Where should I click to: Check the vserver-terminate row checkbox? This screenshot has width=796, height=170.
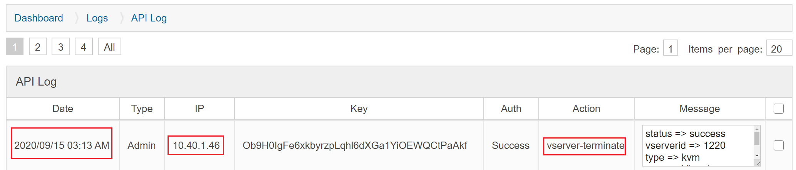(x=779, y=145)
